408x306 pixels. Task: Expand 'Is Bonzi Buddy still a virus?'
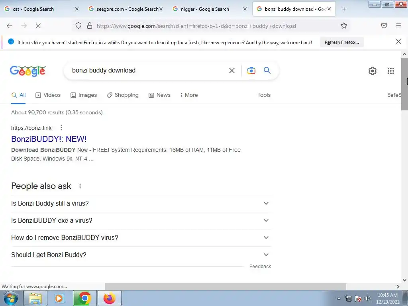pos(141,204)
